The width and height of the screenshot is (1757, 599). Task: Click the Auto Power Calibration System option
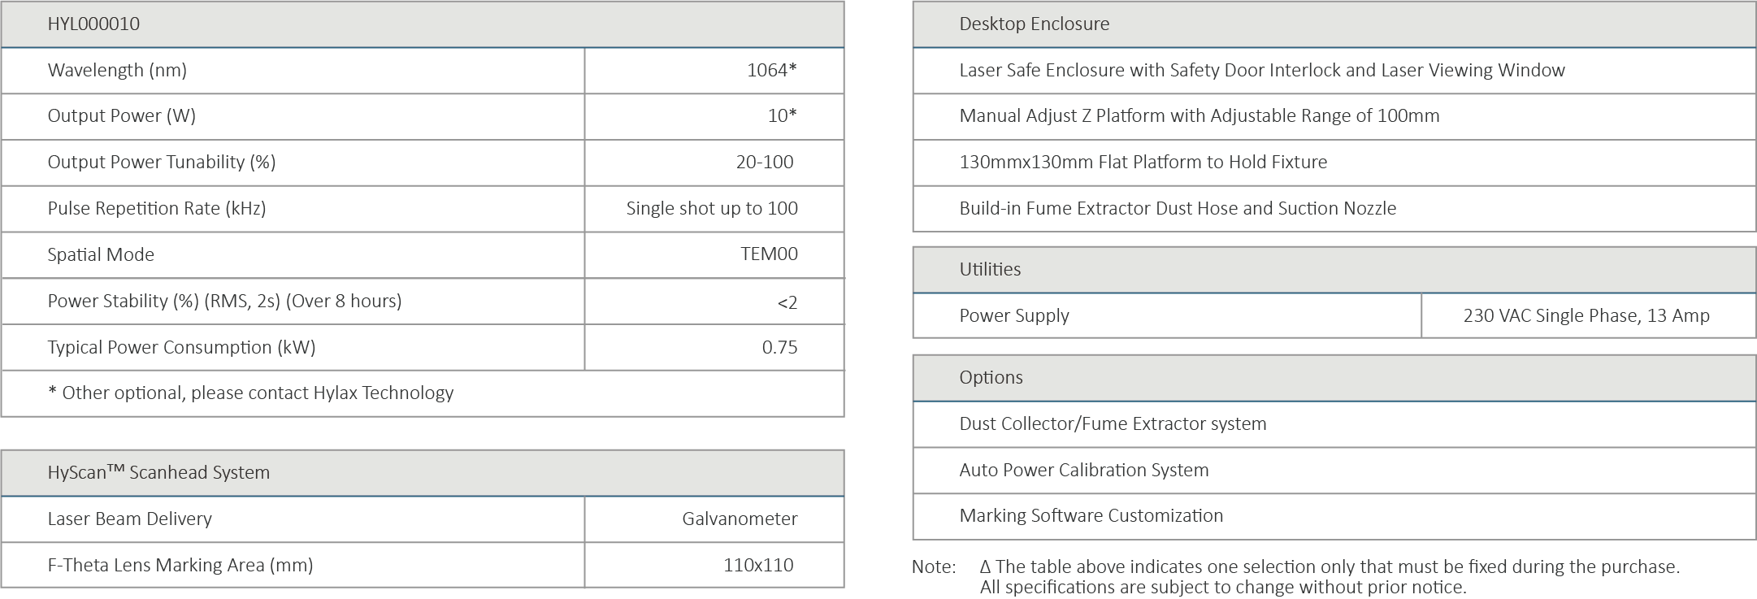[x=1083, y=470]
